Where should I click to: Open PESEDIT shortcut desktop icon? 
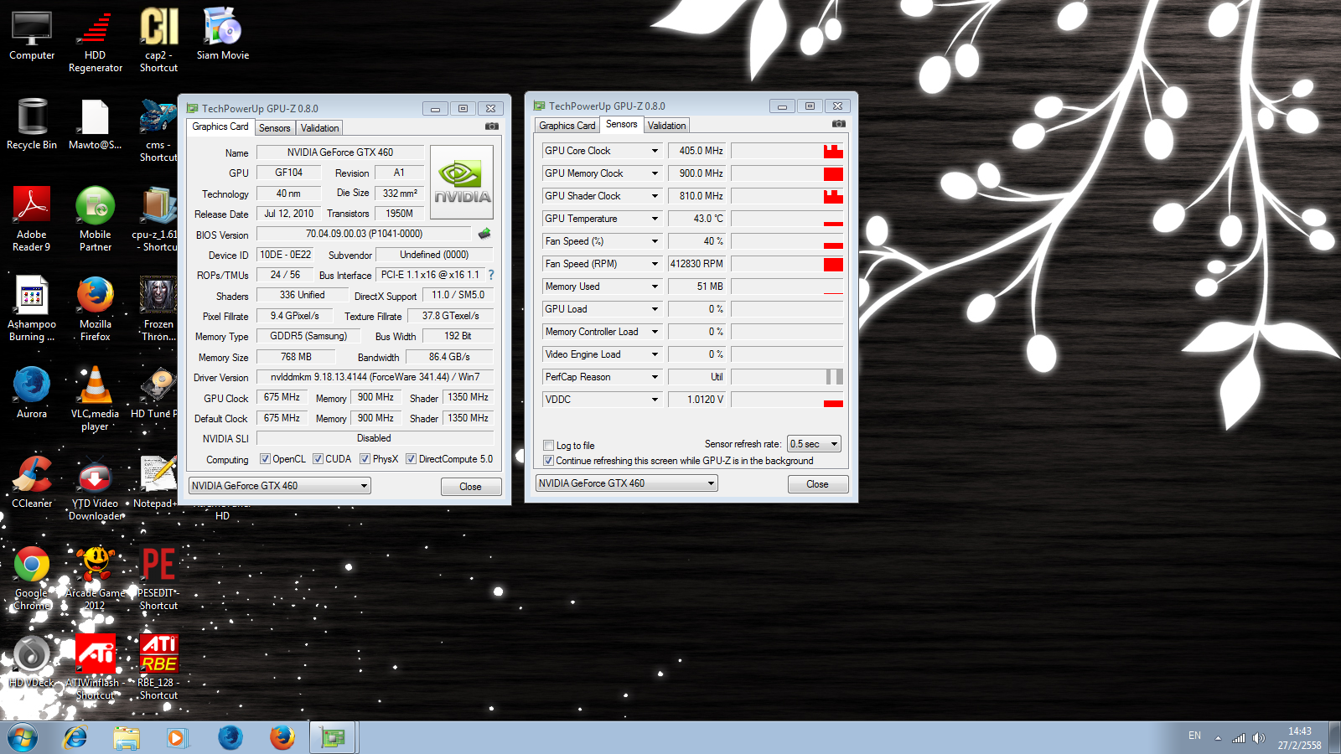[x=158, y=578]
